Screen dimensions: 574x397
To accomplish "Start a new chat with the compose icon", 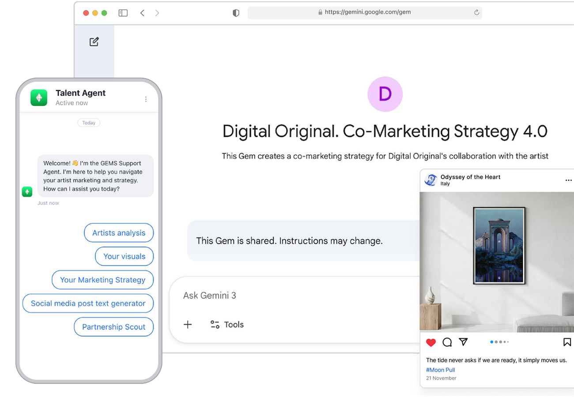I will point(94,41).
